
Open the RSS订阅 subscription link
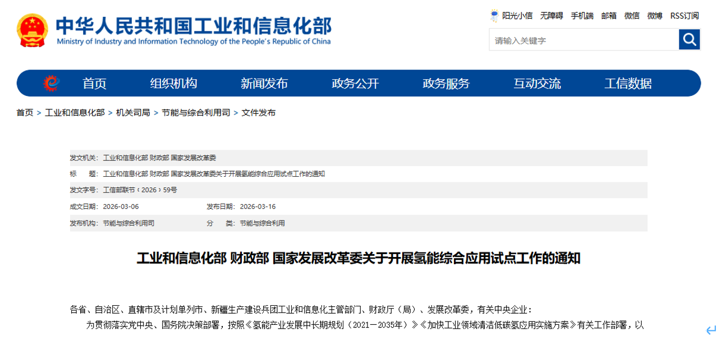684,16
